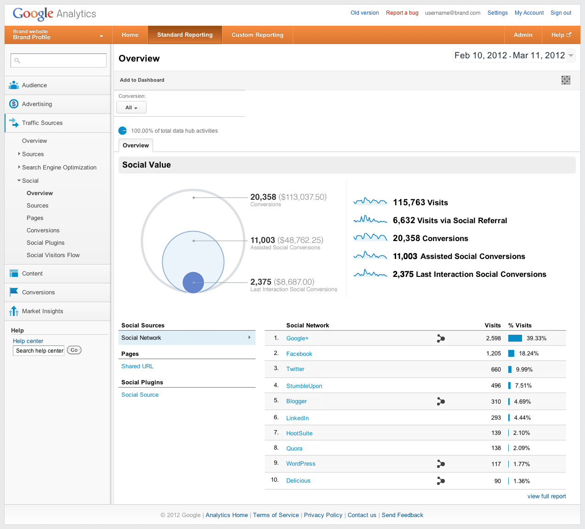Click the Traffic Sources arrows icon
This screenshot has width=585, height=529.
(14, 123)
